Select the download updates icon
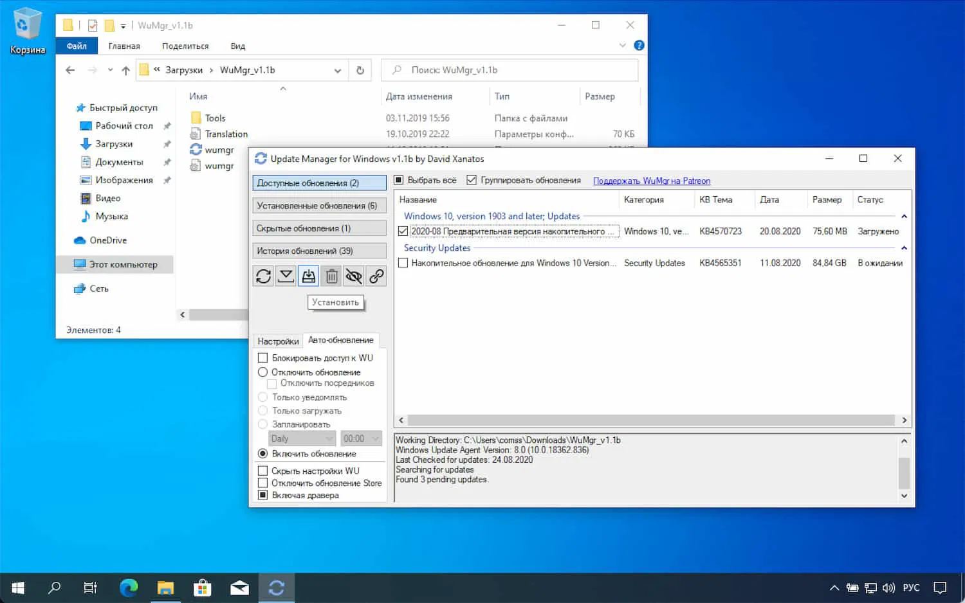Viewport: 965px width, 603px height. click(x=286, y=276)
